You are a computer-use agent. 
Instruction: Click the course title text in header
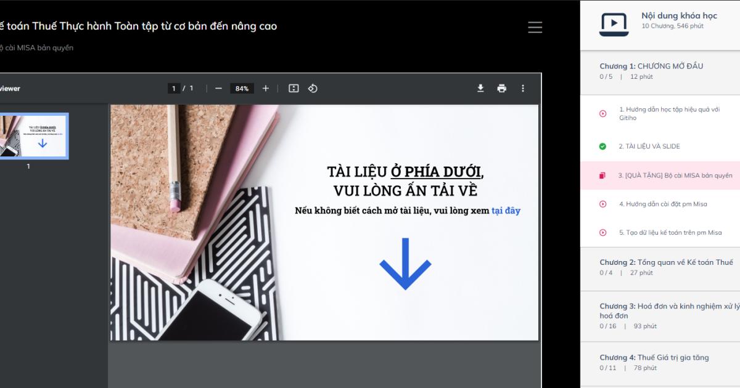coord(139,26)
